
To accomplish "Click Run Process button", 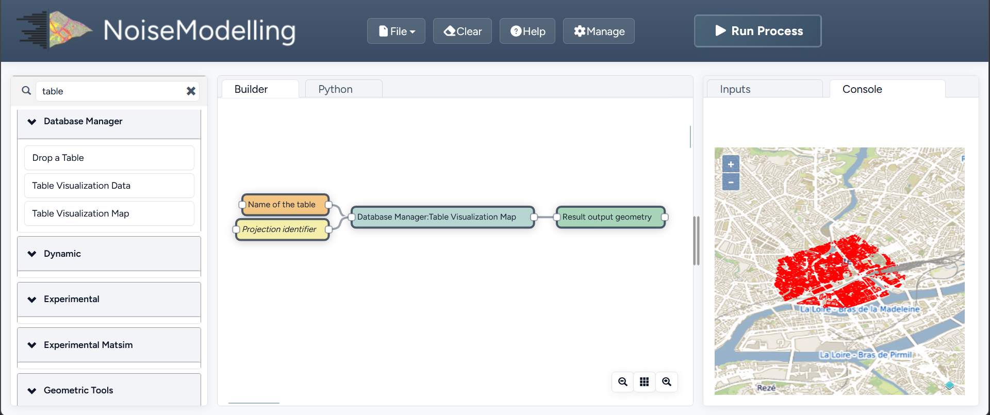I will (758, 31).
